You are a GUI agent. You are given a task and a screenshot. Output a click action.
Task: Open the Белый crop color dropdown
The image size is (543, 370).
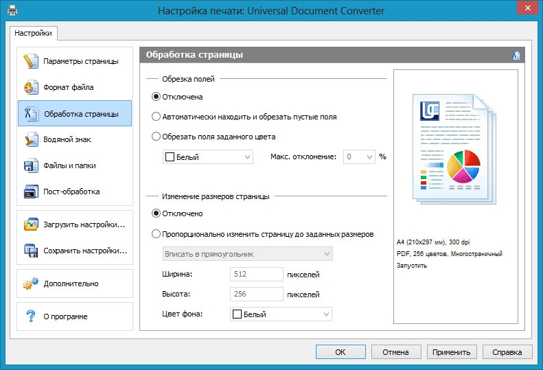[x=208, y=157]
